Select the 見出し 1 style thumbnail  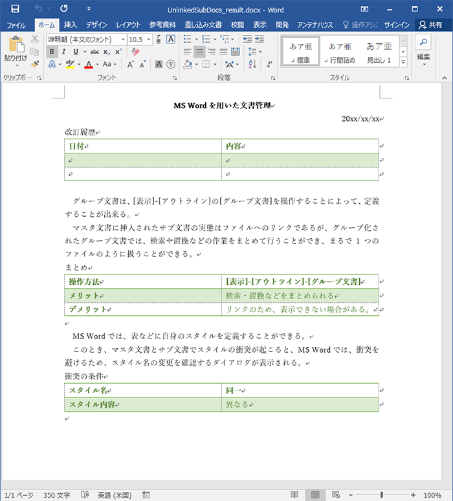pyautogui.click(x=379, y=52)
